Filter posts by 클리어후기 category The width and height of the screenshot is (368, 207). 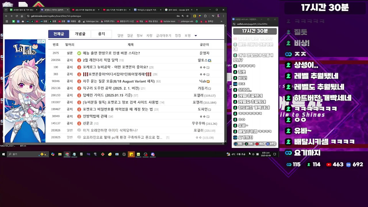164,36
